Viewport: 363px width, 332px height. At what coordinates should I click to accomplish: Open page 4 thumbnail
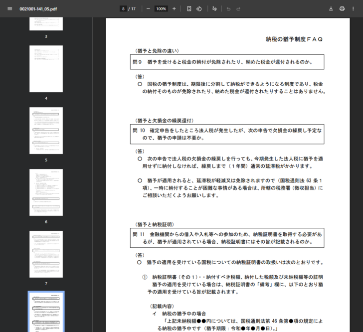tap(46, 69)
